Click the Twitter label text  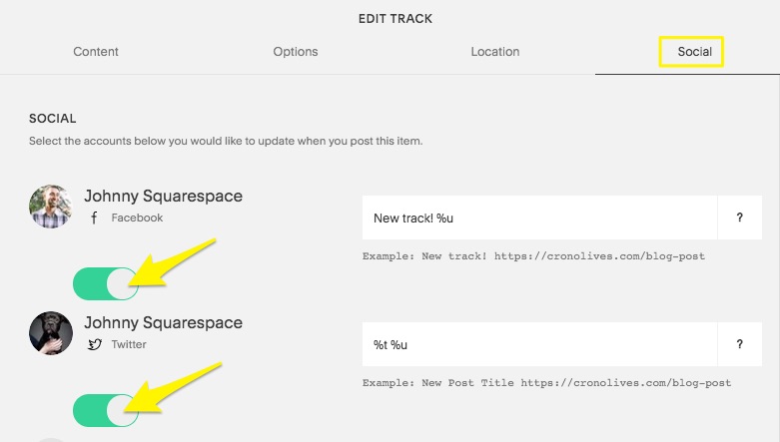129,344
